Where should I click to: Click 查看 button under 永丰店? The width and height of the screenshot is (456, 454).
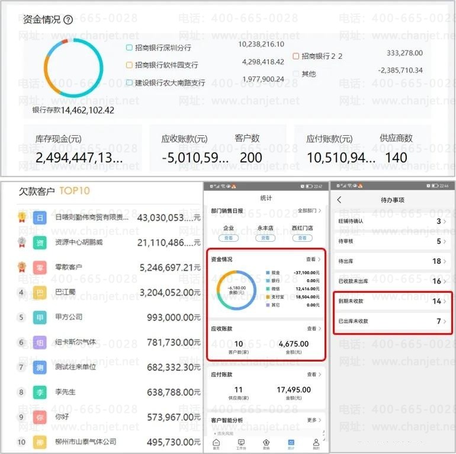(x=265, y=238)
